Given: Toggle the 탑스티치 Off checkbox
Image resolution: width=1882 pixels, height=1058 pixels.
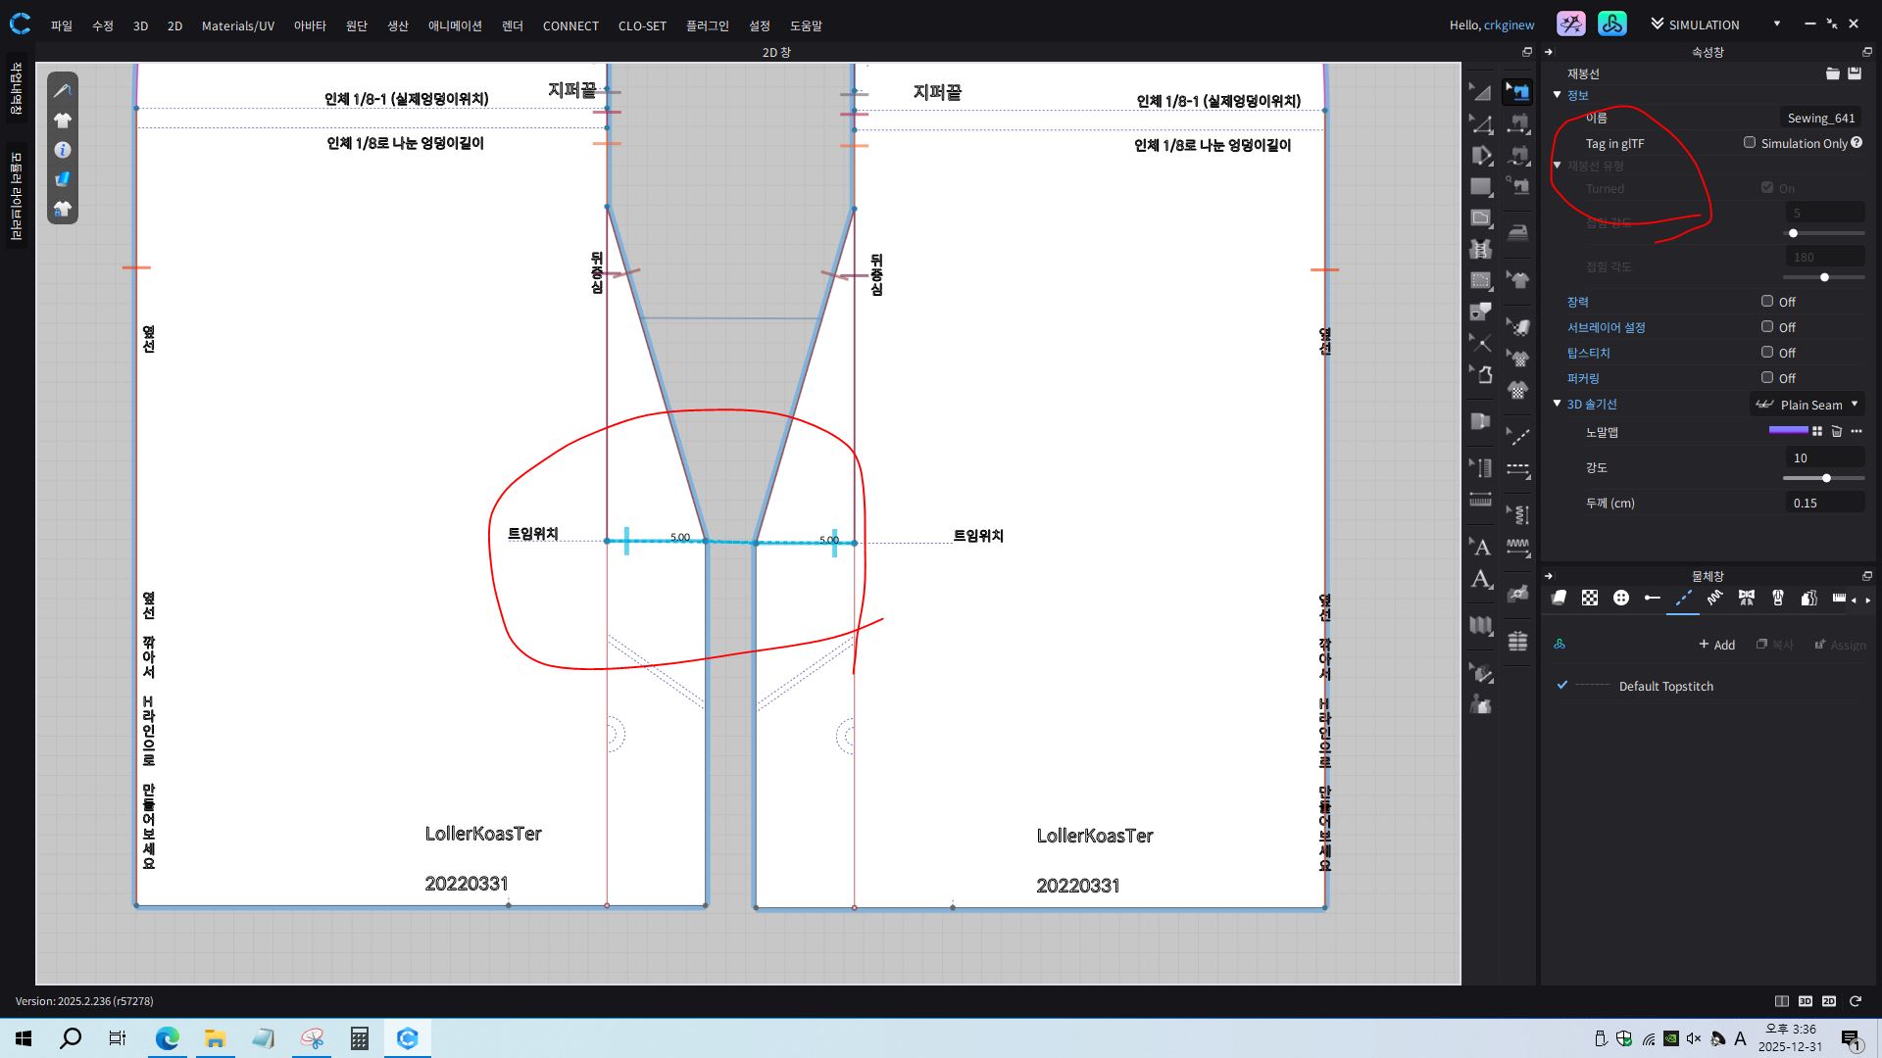Looking at the screenshot, I should coord(1767,353).
